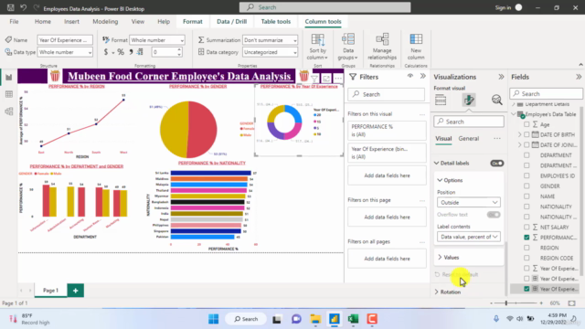This screenshot has height=329, width=585.
Task: Uncheck the PERFORMANC... field checkbox
Action: click(526, 238)
